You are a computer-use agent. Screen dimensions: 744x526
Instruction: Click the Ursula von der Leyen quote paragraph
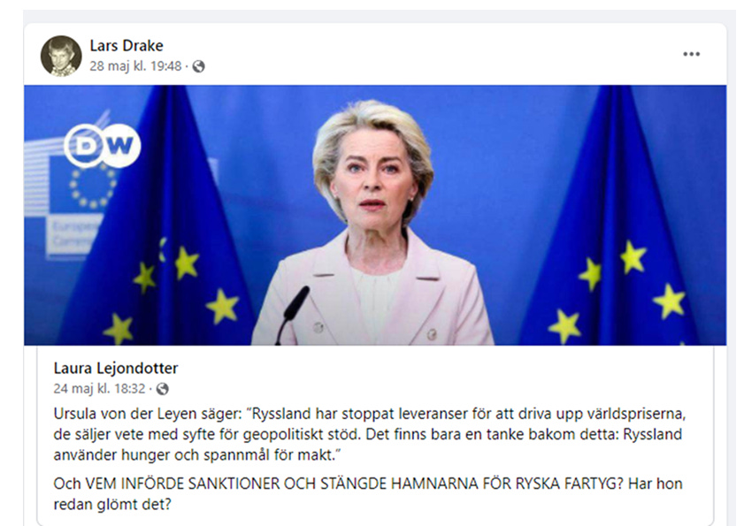tap(370, 434)
